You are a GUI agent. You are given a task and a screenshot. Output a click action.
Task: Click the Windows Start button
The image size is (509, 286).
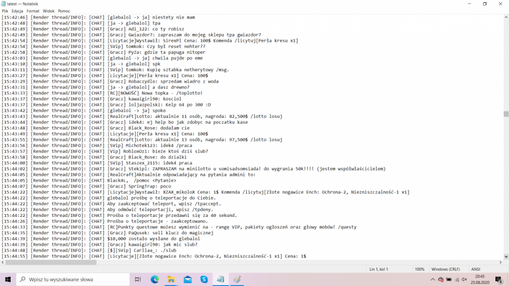(x=8, y=279)
